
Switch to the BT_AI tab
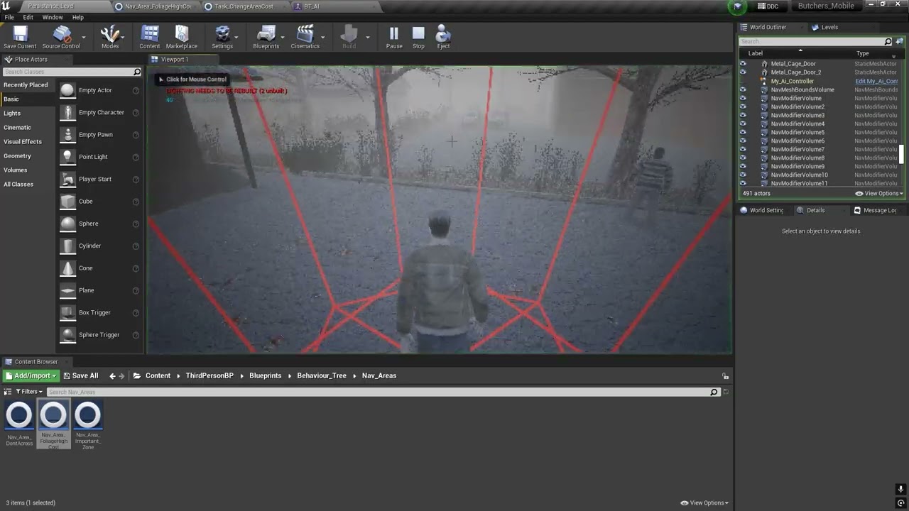click(x=311, y=6)
